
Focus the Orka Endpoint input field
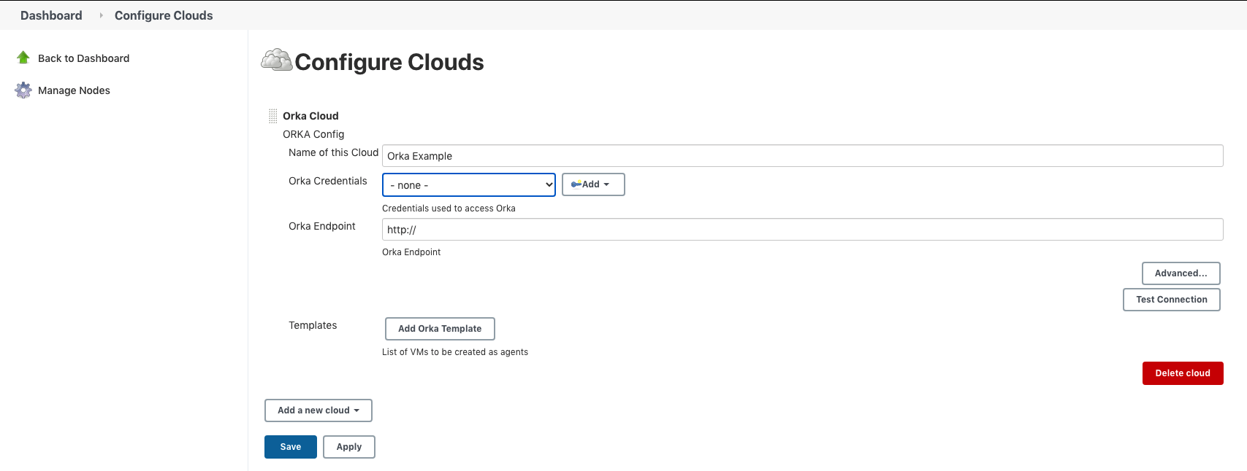[x=802, y=230]
